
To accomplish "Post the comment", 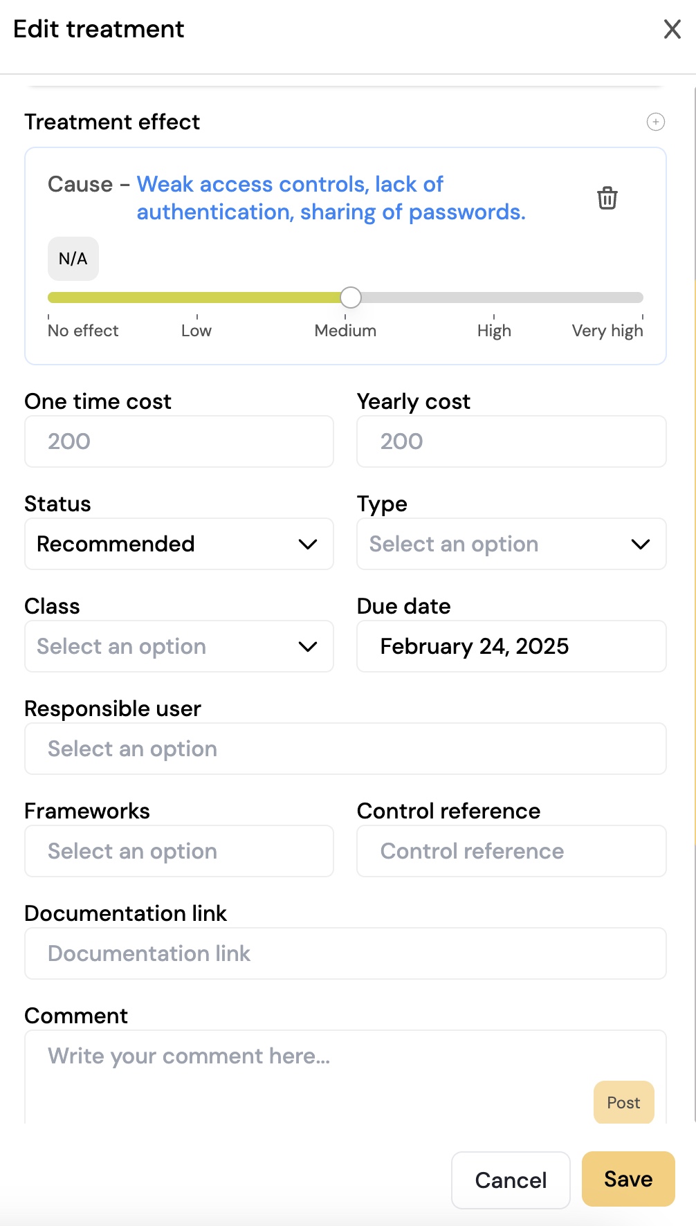I will coord(623,1102).
